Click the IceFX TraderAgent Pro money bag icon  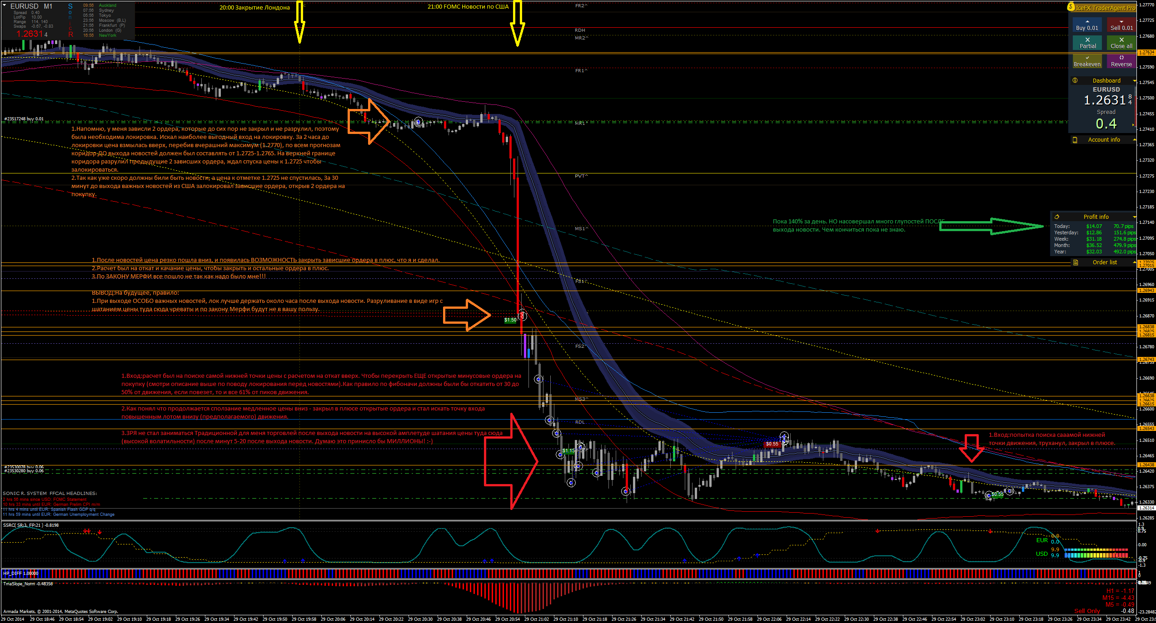[1071, 7]
